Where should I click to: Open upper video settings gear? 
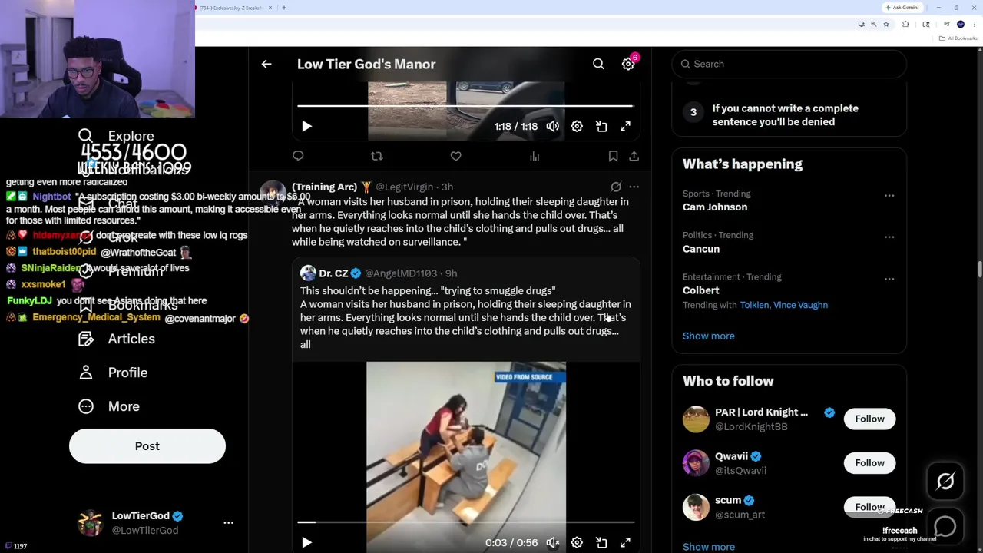click(577, 126)
